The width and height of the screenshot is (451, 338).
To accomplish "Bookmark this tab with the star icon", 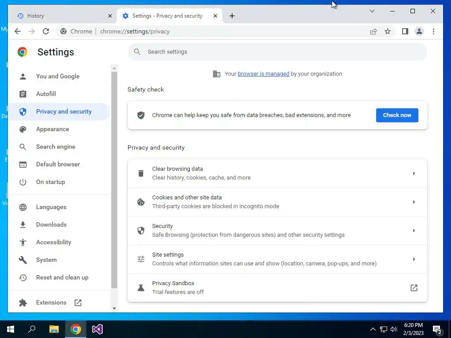I will tap(388, 31).
